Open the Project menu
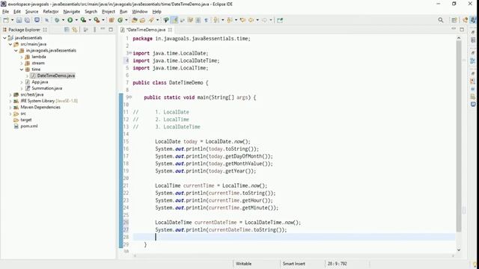 point(109,12)
